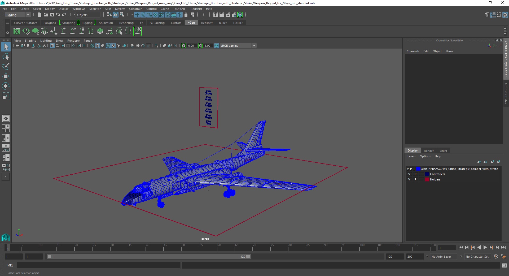The height and width of the screenshot is (276, 509).
Task: Open XGen window shelf icon
Action: [17, 31]
